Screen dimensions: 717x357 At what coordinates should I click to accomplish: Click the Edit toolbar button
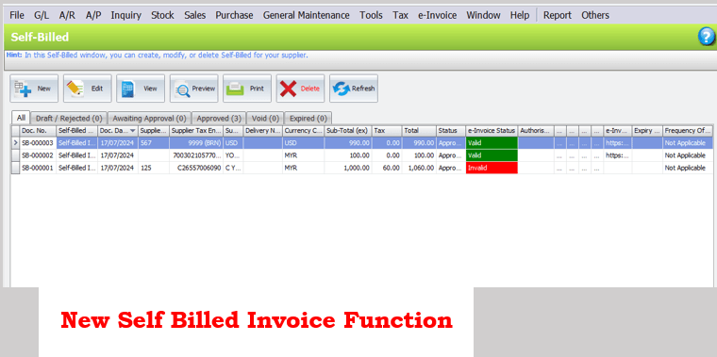pyautogui.click(x=88, y=89)
